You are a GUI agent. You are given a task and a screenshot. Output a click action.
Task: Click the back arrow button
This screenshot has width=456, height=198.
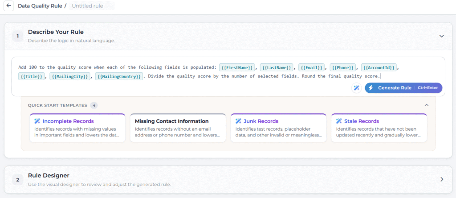click(9, 5)
